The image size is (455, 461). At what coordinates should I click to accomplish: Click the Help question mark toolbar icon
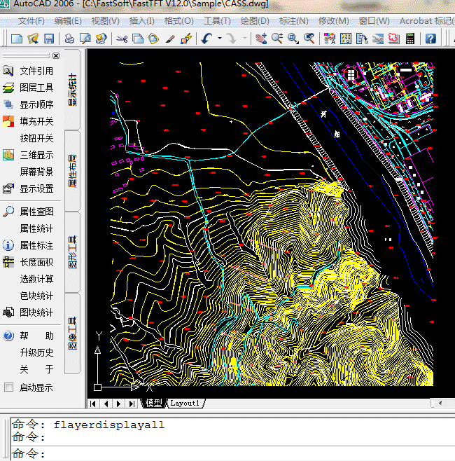[430, 39]
